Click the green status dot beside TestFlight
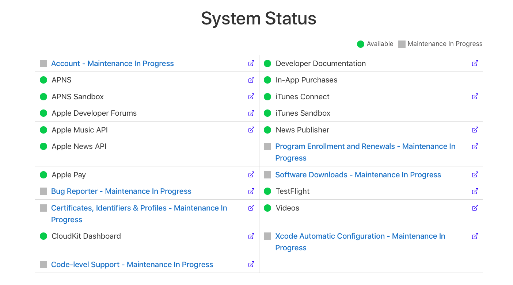Image resolution: width=513 pixels, height=285 pixels. tap(267, 191)
